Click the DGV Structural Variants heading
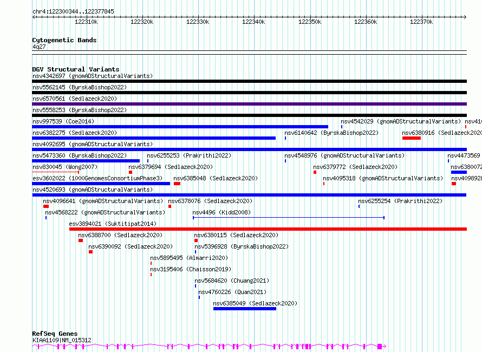 tap(76, 69)
